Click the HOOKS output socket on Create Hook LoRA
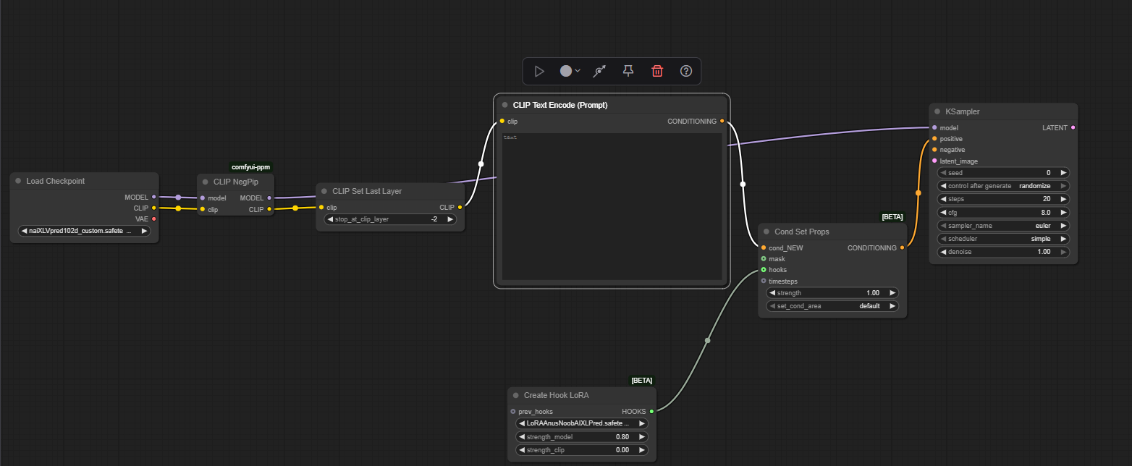1132x466 pixels. point(651,411)
